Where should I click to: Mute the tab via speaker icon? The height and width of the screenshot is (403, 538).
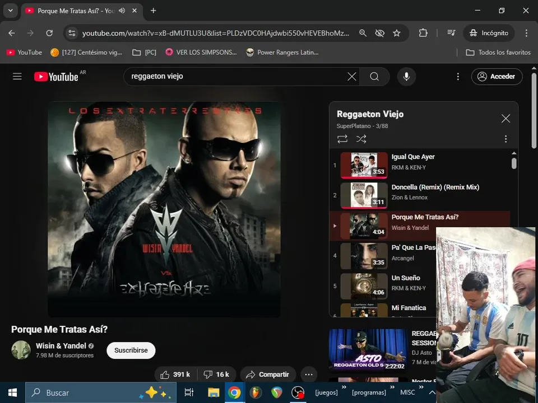pyautogui.click(x=122, y=11)
